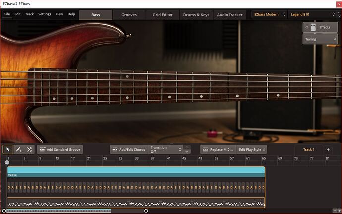Image resolution: width=342 pixels, height=214 pixels.
Task: Click the double-chevron collapse icon beside Effects
Action: pyautogui.click(x=306, y=27)
